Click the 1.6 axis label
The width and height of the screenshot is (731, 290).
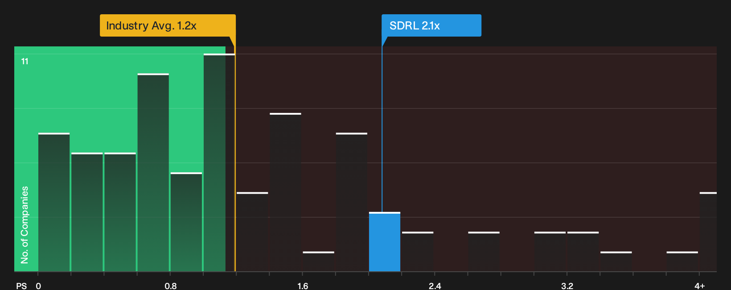click(x=303, y=286)
